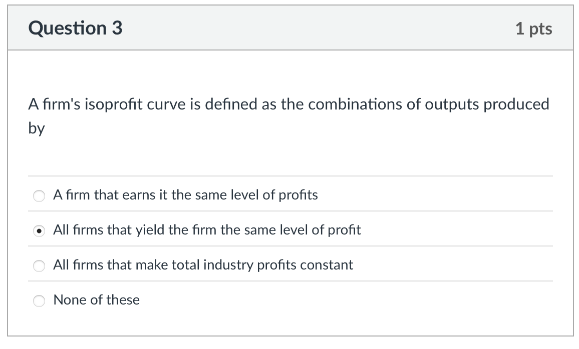This screenshot has height=349, width=579.
Task: Click the answer text 'A firm that earns it the same level of profits'
Action: click(185, 195)
